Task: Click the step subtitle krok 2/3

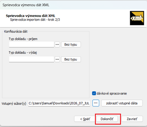Action: coord(54,20)
